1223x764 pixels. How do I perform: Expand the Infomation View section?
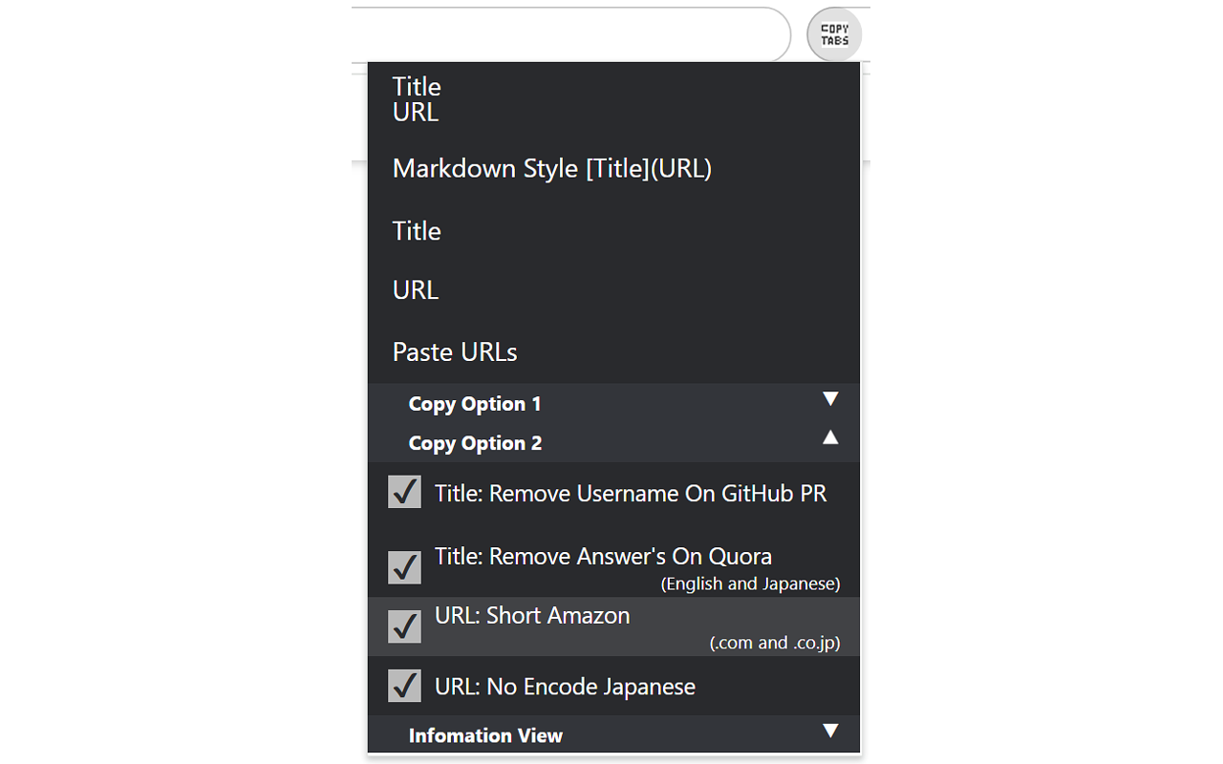click(x=613, y=734)
